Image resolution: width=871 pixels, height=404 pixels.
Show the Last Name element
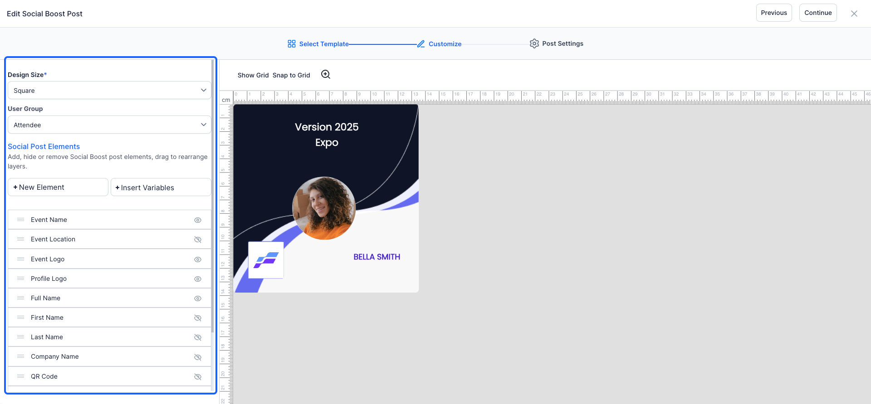(x=198, y=337)
